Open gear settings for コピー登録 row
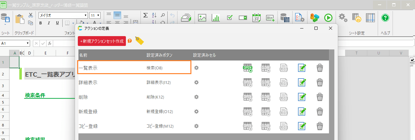 (x=196, y=126)
